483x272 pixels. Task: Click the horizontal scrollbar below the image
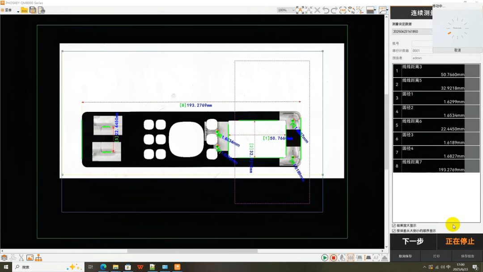[x=192, y=251]
